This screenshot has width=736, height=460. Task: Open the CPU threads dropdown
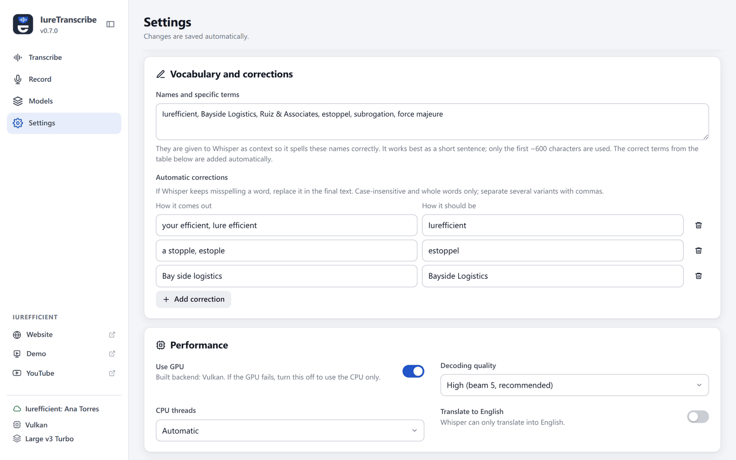point(290,431)
